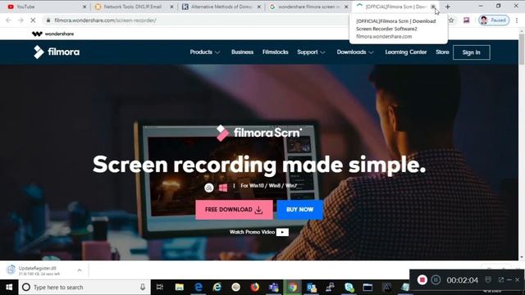Switch to the Network Tools DNS IP Email tab
The height and width of the screenshot is (295, 525).
pyautogui.click(x=132, y=7)
